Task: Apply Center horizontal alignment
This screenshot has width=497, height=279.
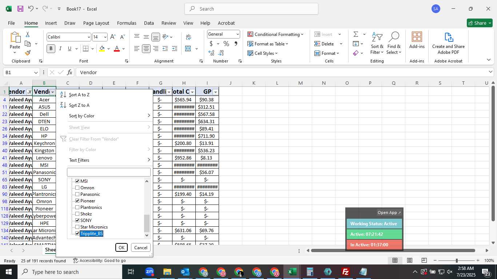Action: [146, 49]
